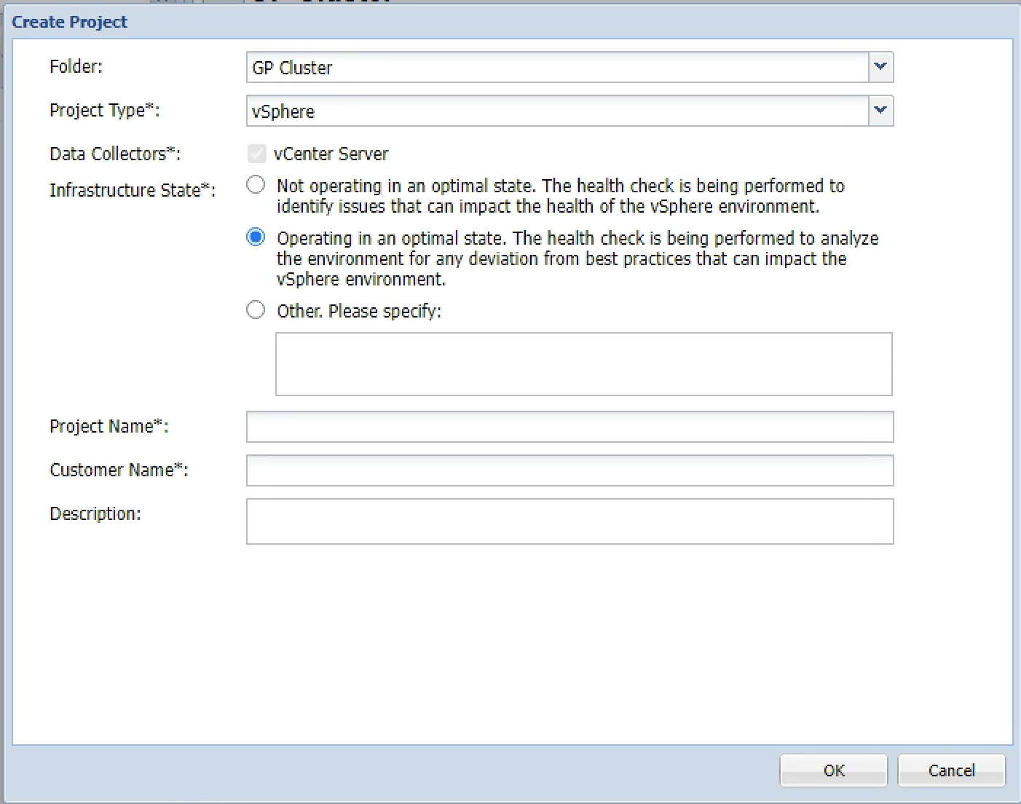Click the 'Create Project' dialog title
This screenshot has height=804, width=1021.
tap(69, 22)
